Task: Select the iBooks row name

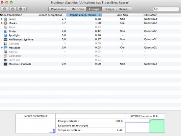Action: click(13, 23)
